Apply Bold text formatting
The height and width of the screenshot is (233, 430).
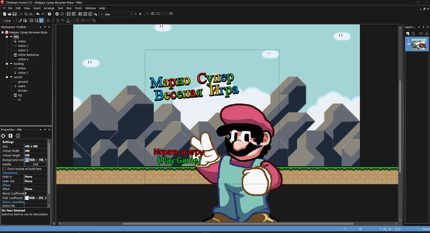48,21
